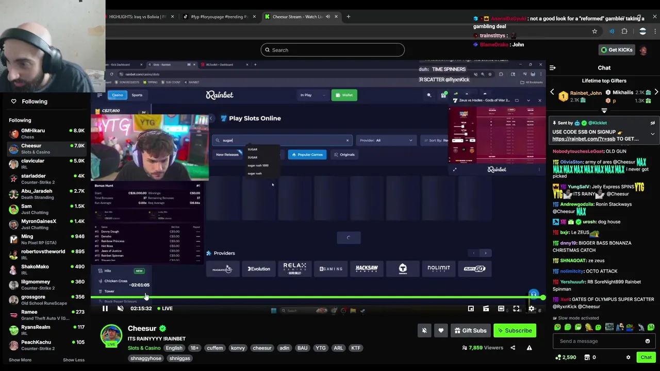Screen dimensions: 660x371
Task: Open the browser extensions puzzle icon
Action: (x=624, y=31)
